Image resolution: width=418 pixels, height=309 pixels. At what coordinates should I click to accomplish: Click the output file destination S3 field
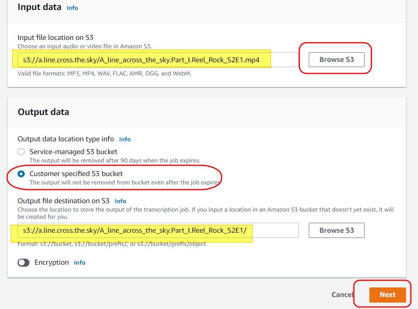point(157,230)
